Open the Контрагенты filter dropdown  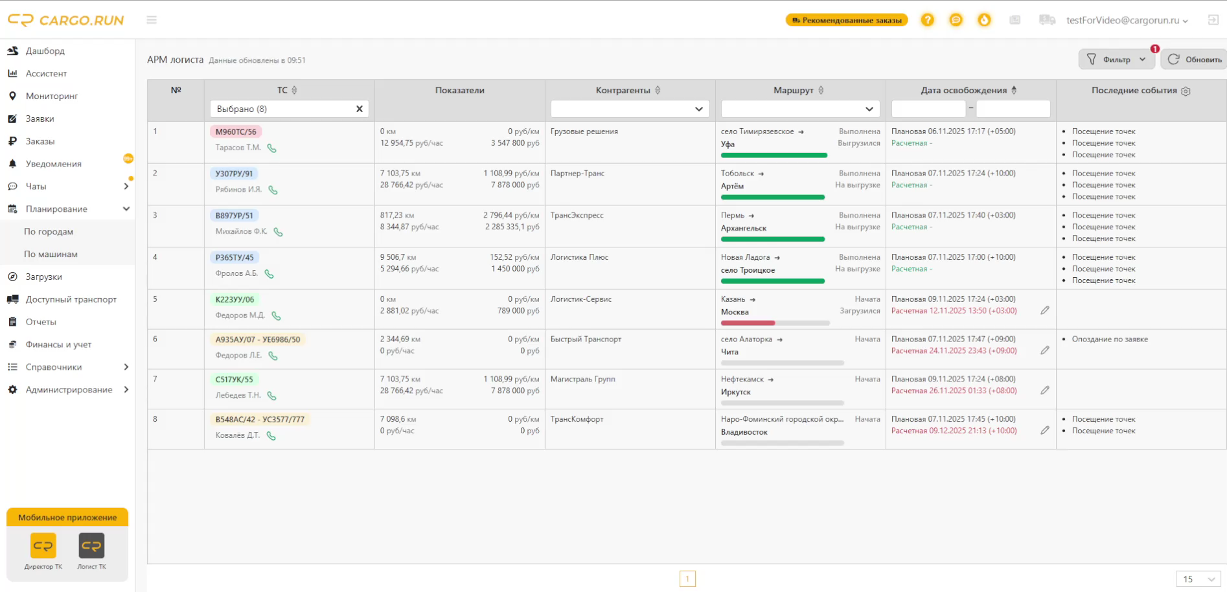630,109
